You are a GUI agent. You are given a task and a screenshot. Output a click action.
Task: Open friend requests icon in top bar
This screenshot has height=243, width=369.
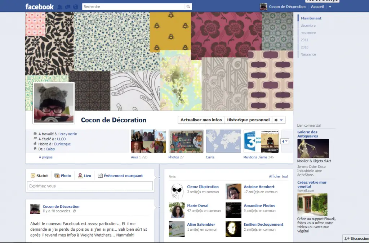(60, 6)
